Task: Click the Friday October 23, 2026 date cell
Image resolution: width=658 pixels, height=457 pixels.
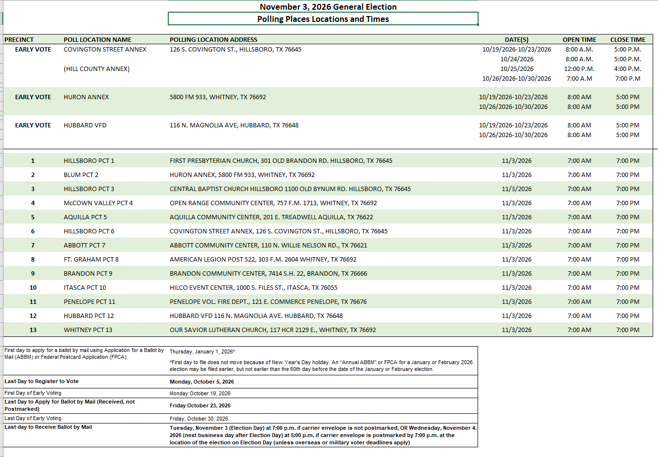Action: [x=200, y=405]
